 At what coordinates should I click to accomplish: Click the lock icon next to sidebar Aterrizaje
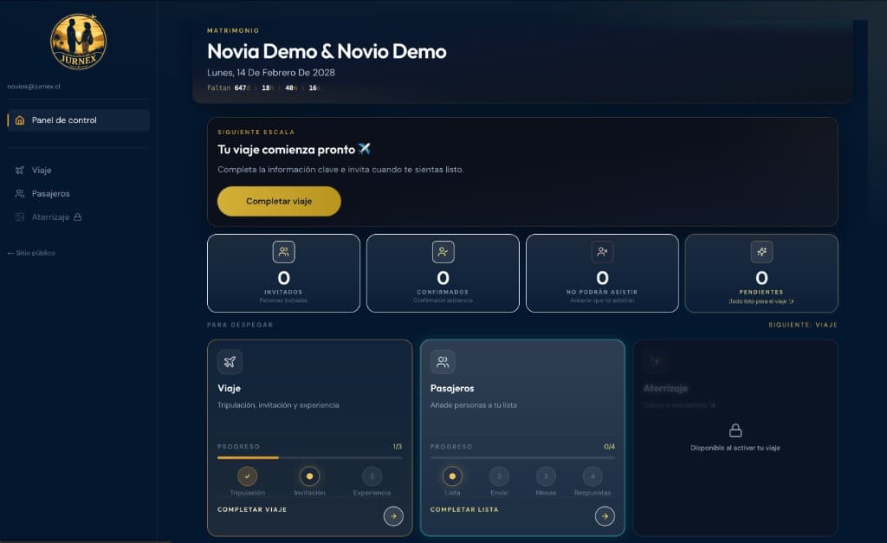click(77, 217)
